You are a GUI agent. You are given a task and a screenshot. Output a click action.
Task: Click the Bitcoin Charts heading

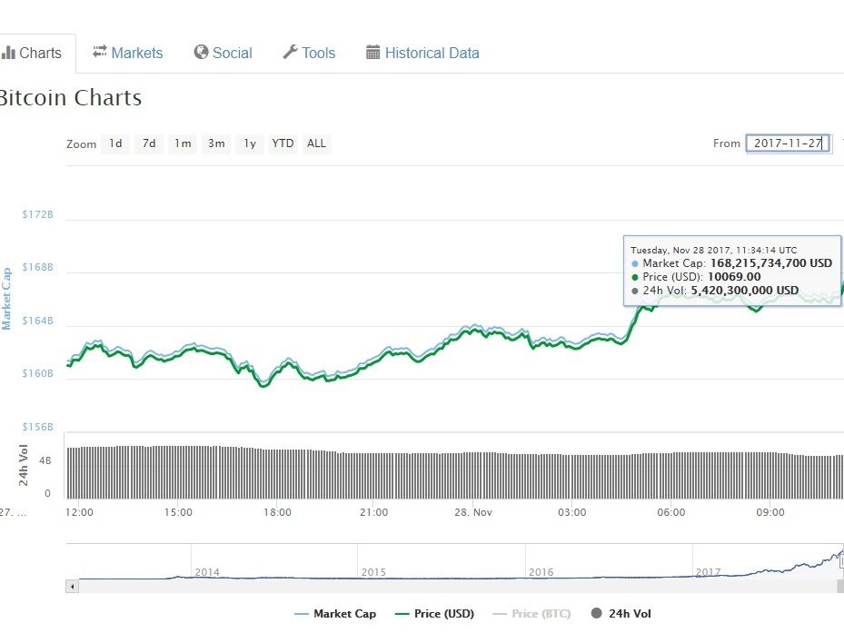pyautogui.click(x=71, y=97)
